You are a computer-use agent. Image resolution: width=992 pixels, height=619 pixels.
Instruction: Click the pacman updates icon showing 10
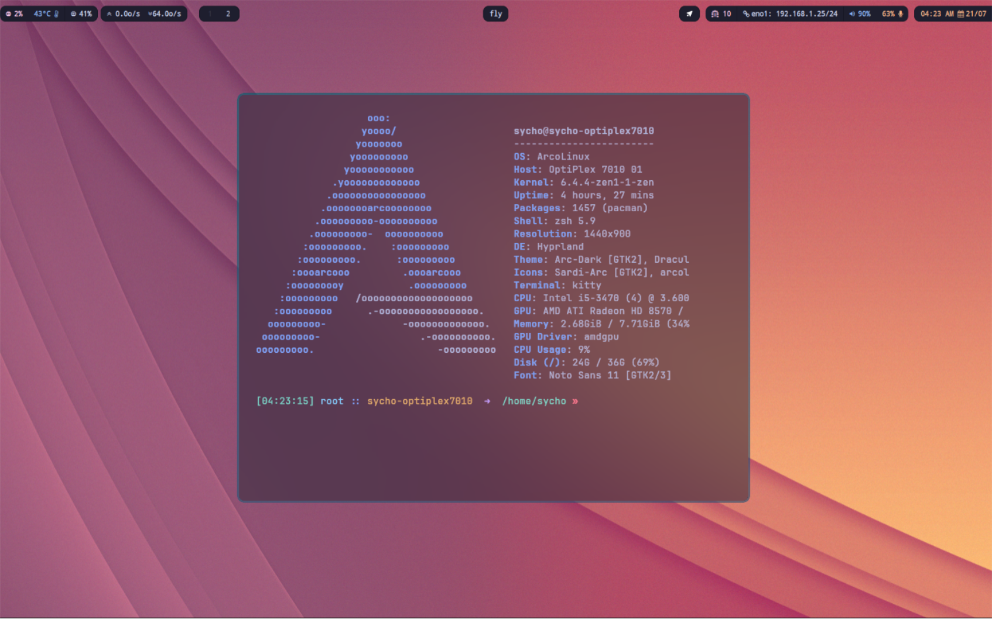pyautogui.click(x=715, y=13)
